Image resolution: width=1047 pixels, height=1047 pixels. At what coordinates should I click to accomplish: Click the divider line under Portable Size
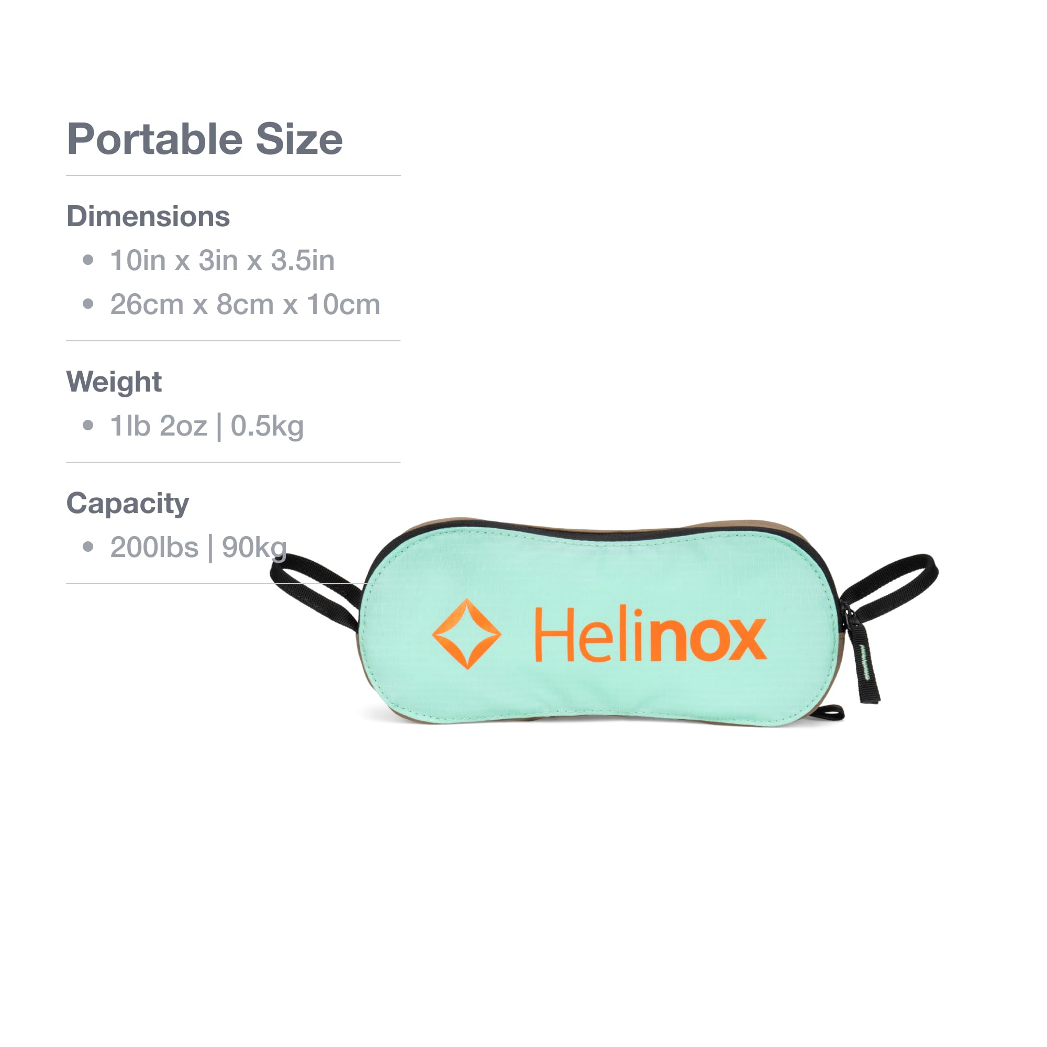pyautogui.click(x=233, y=175)
